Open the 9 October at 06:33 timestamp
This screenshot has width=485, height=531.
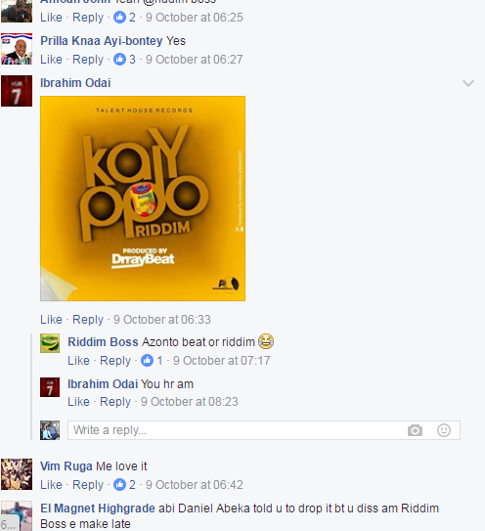(x=162, y=320)
